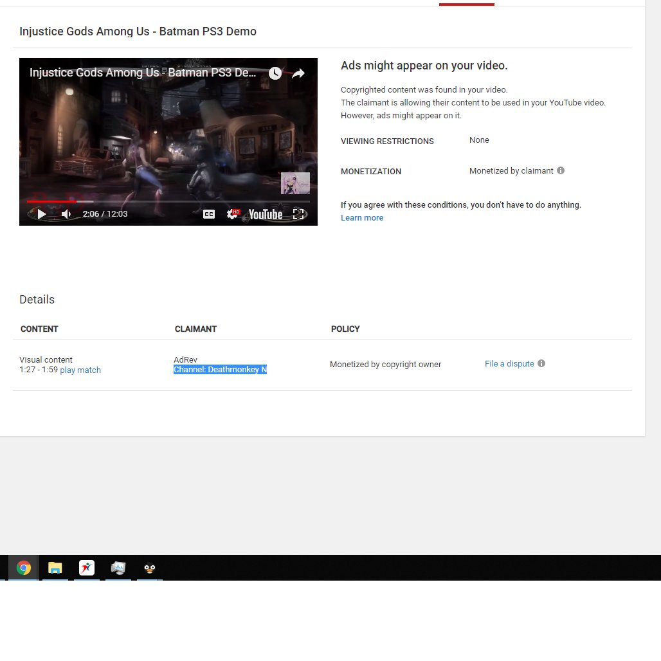
Task: Open the video on YouTube logo
Action: click(265, 215)
